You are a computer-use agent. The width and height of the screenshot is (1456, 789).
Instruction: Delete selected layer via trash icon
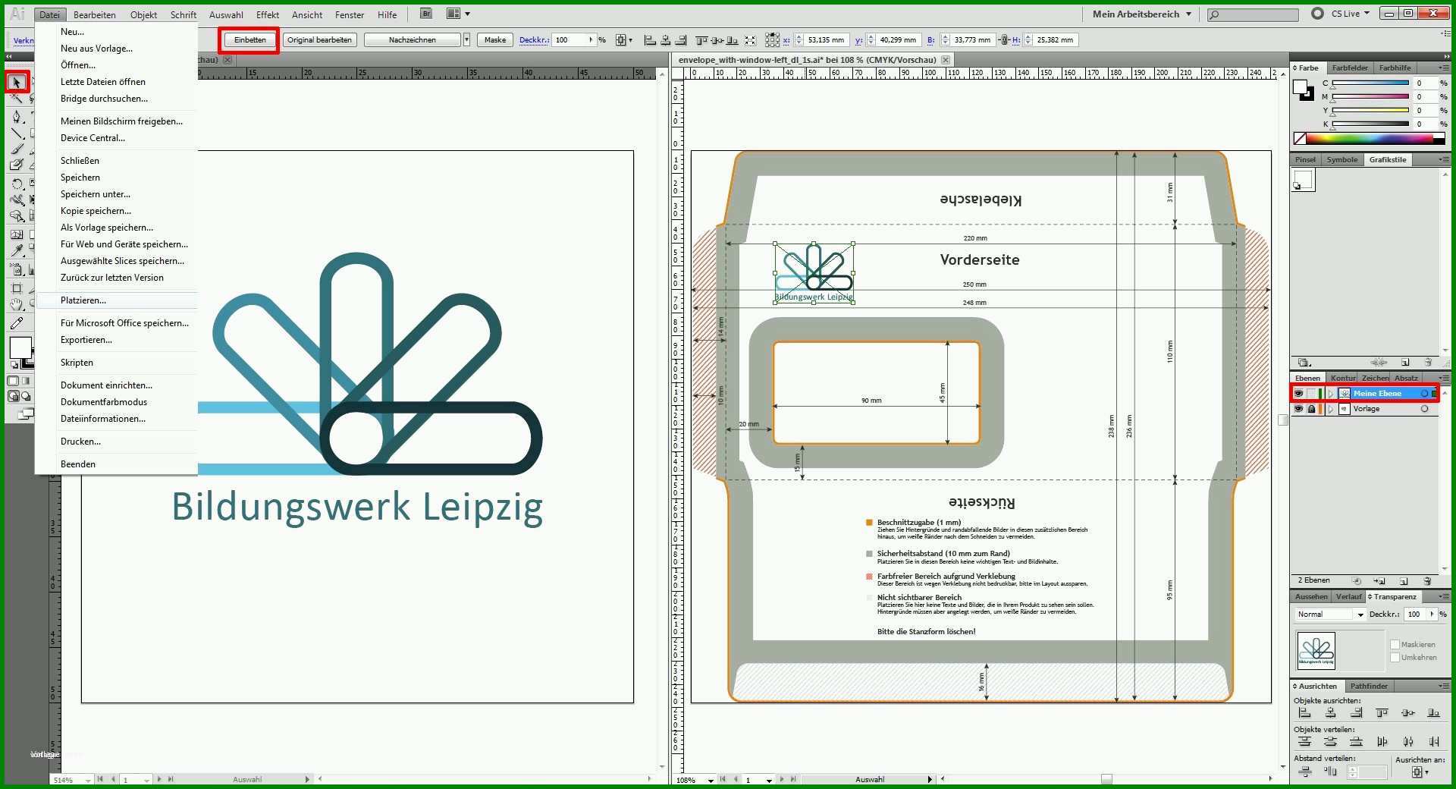pyautogui.click(x=1427, y=580)
